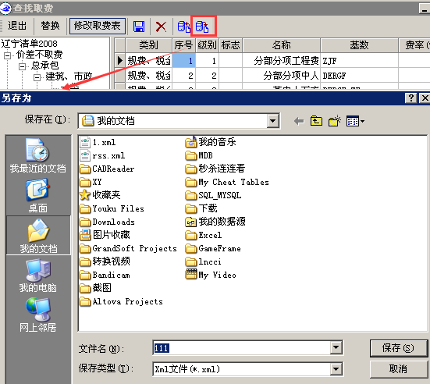Open Desktop in places bar
The image size is (430, 384).
coord(38,196)
